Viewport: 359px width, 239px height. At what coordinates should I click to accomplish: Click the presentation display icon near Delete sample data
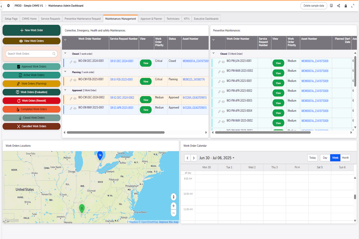[x=331, y=5]
